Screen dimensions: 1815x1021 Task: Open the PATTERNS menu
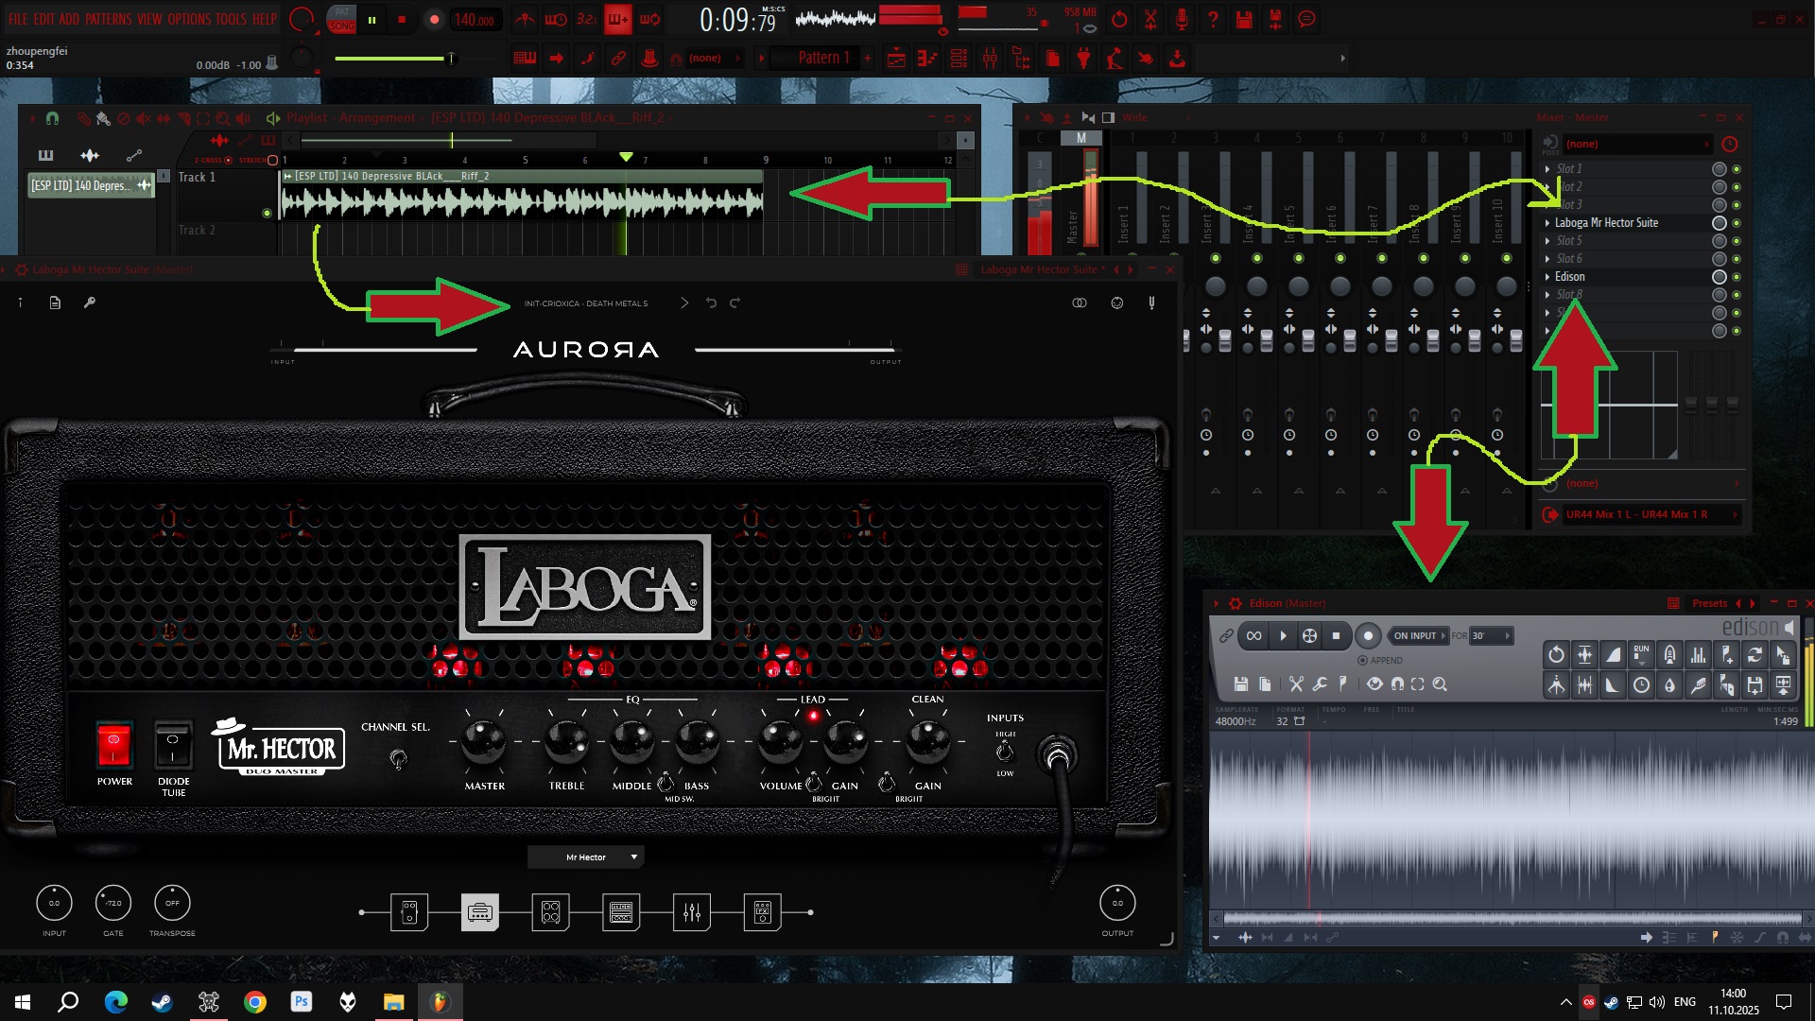108,19
